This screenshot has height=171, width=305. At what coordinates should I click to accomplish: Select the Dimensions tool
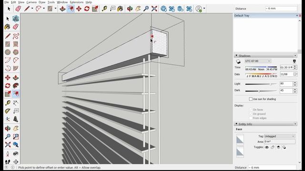(x=16, y=103)
